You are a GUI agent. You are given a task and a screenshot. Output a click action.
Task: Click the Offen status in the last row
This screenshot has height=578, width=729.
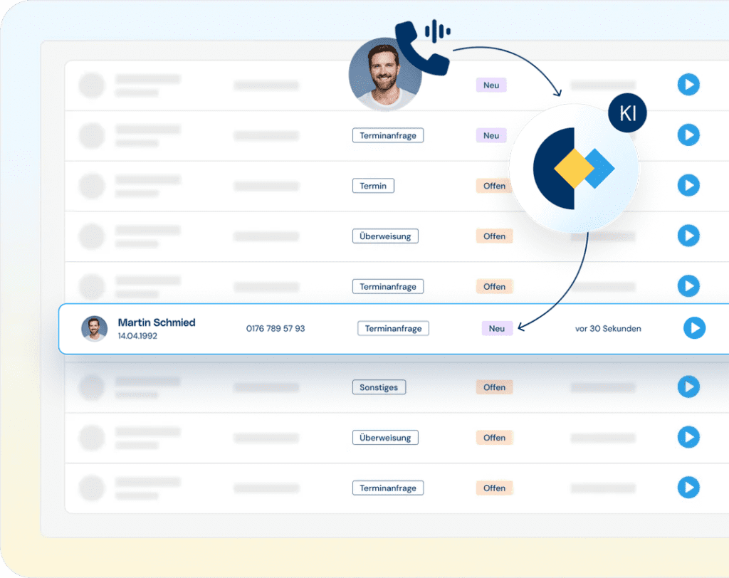coord(494,488)
